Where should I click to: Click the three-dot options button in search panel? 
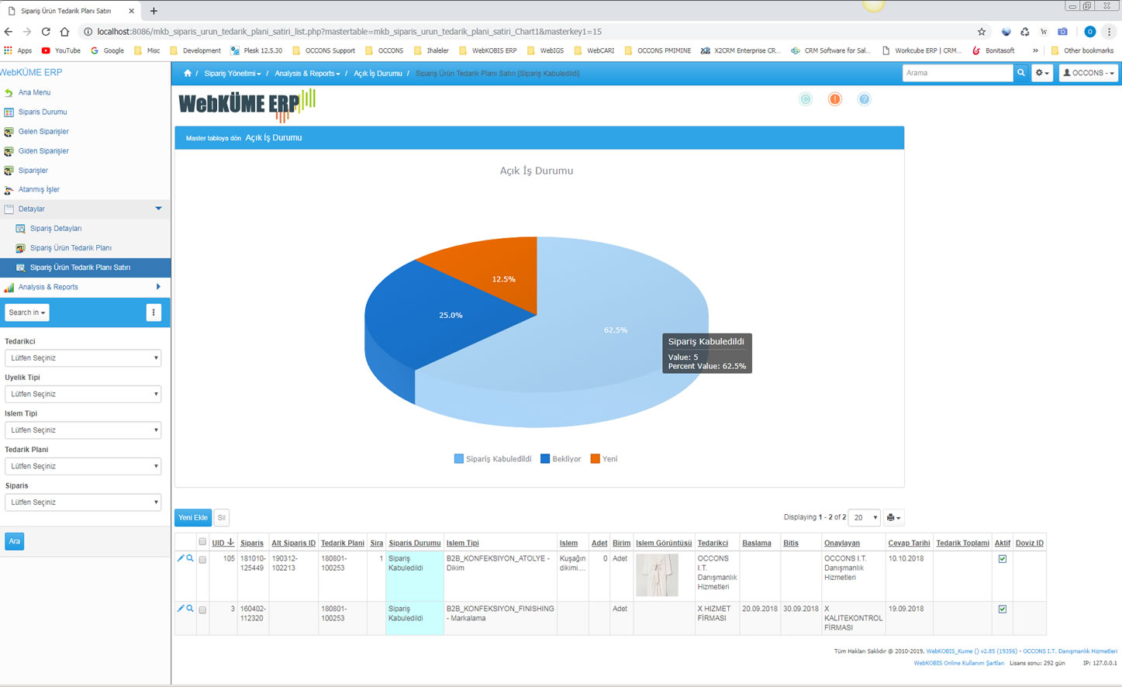coord(154,312)
